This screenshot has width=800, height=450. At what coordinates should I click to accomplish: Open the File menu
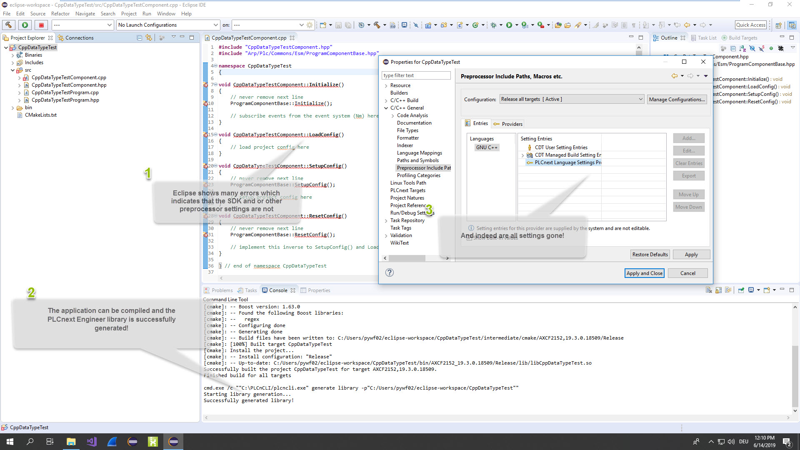tap(7, 13)
